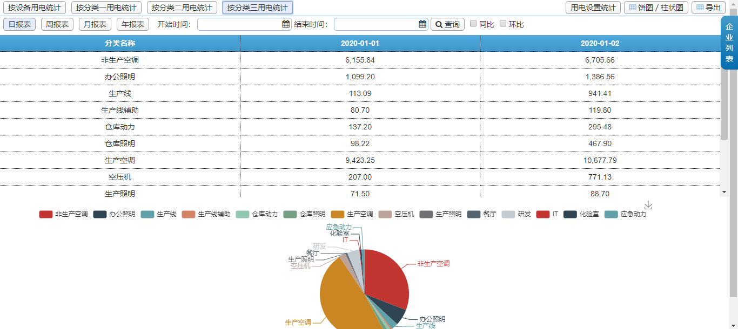Toggle 餐厅 legend swatch

[474, 214]
